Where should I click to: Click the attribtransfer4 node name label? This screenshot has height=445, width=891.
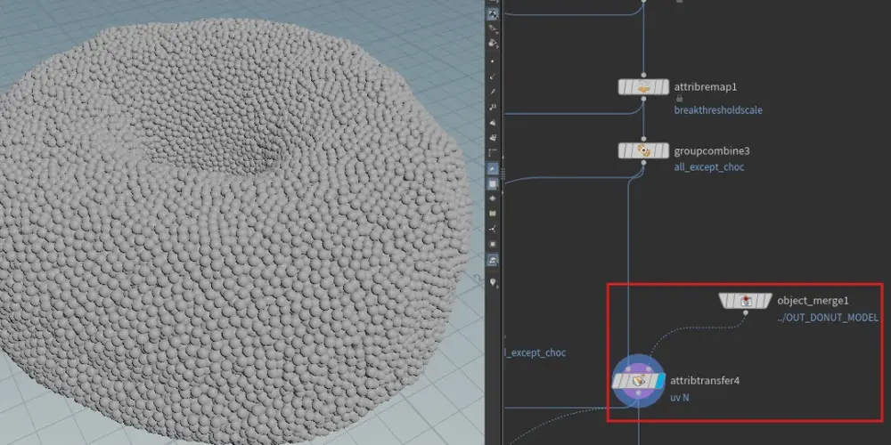tap(705, 381)
